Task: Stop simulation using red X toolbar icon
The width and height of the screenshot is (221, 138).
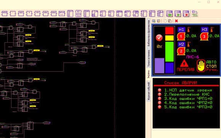Action: pyautogui.click(x=186, y=14)
